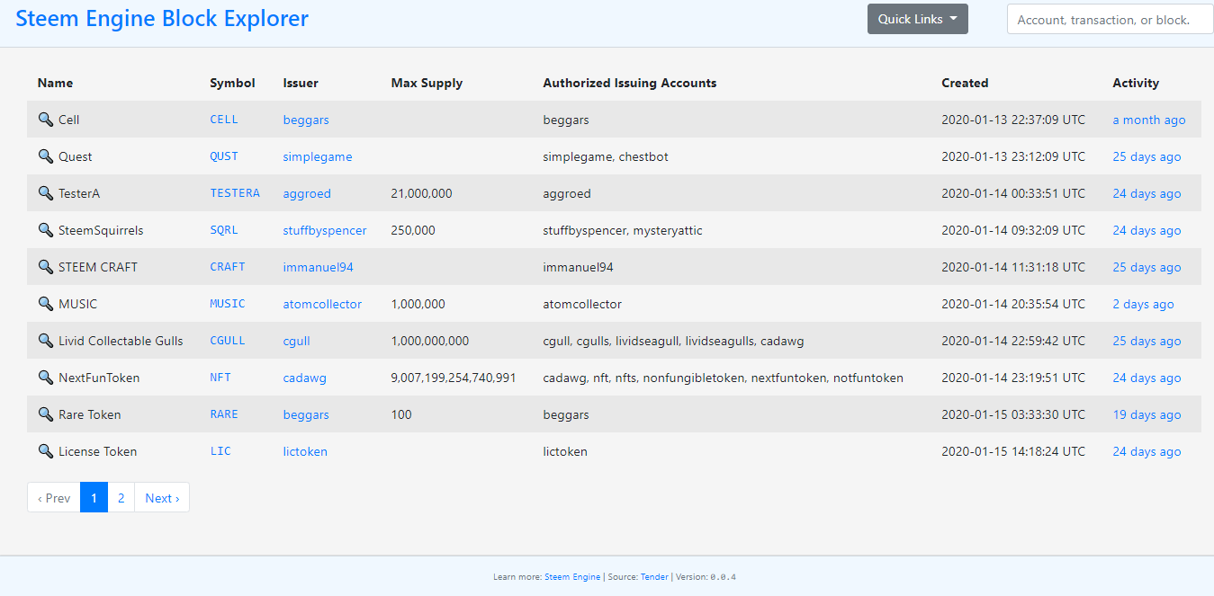Open issuer immanuel94 account
1214x596 pixels.
pyautogui.click(x=319, y=267)
